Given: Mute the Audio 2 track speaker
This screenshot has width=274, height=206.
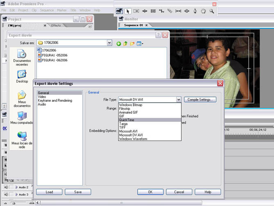Looking at the screenshot, I should pos(6,187).
